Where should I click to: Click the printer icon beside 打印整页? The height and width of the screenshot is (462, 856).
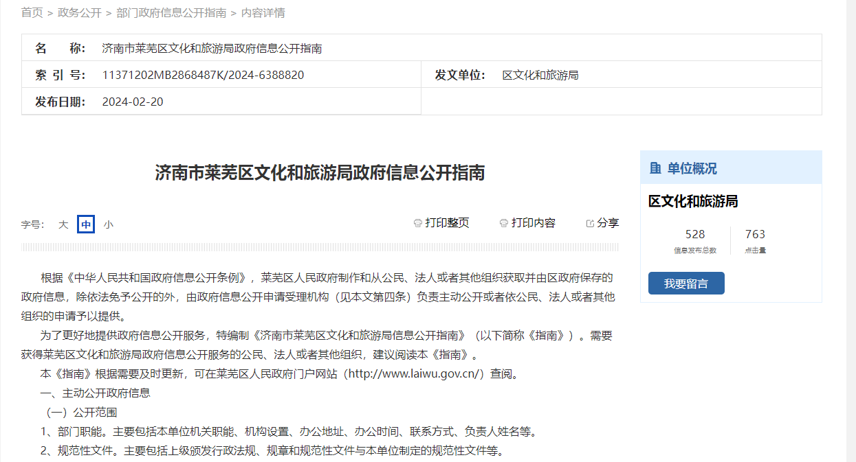coord(417,223)
